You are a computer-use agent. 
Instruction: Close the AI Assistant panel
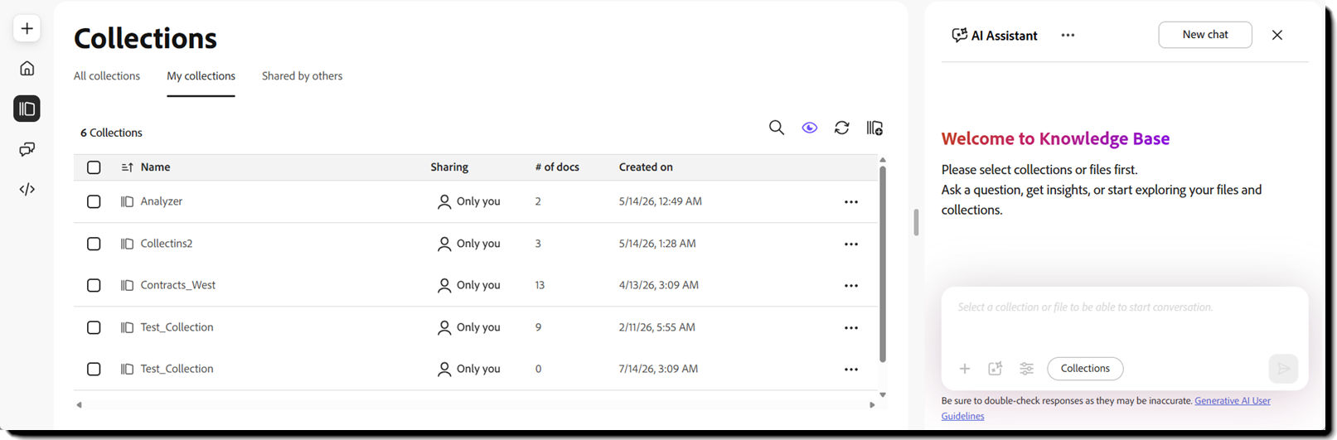click(1276, 35)
